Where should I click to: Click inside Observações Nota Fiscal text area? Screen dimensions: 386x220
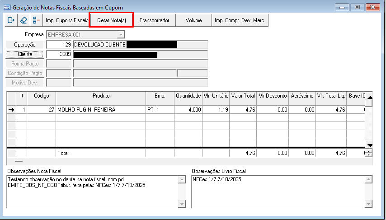[93, 192]
